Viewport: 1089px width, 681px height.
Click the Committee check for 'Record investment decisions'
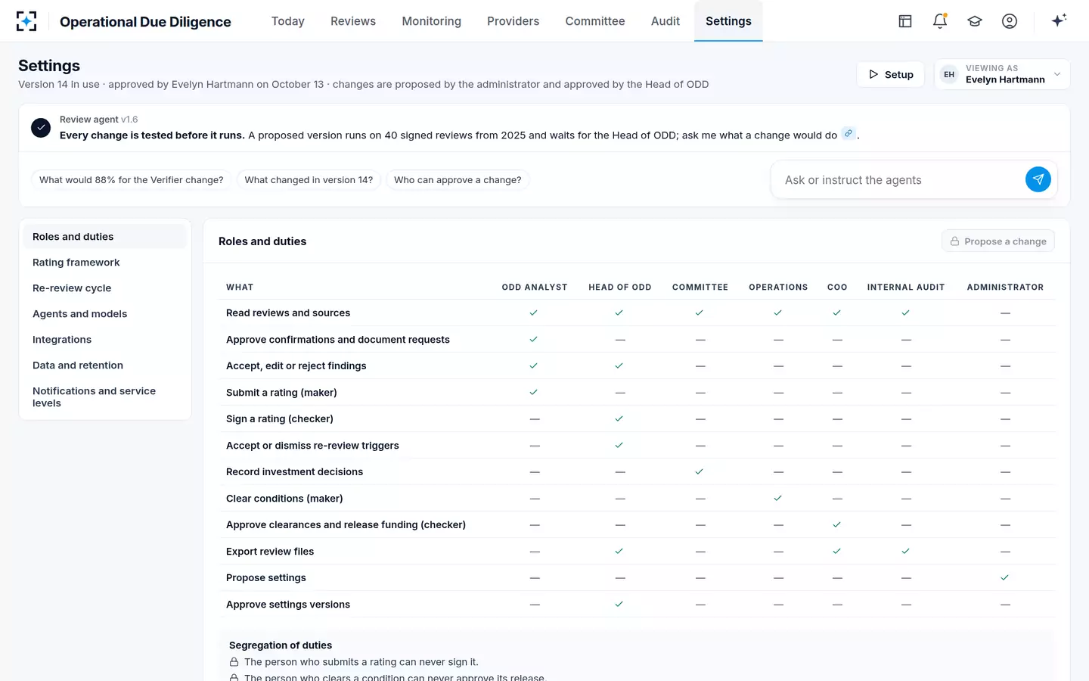click(x=700, y=471)
